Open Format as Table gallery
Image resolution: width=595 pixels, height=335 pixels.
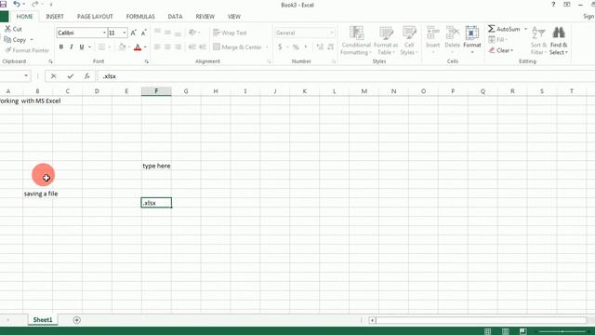coord(386,41)
